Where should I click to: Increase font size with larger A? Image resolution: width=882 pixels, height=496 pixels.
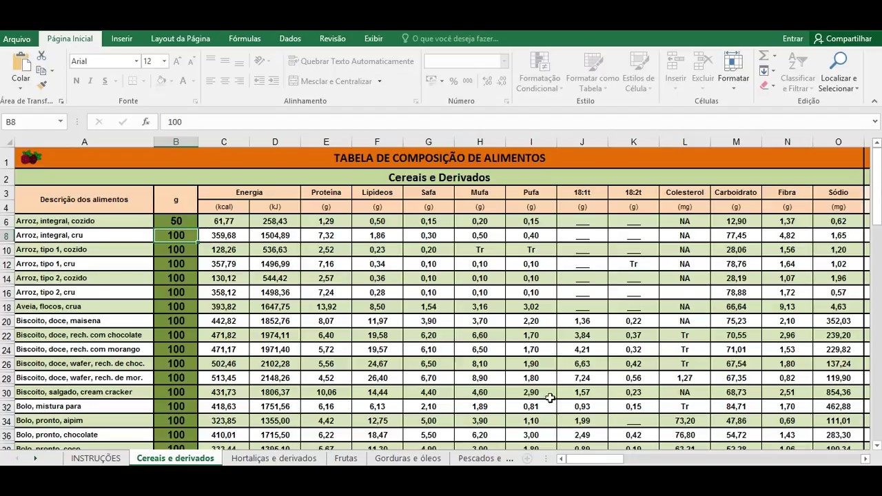pyautogui.click(x=177, y=61)
